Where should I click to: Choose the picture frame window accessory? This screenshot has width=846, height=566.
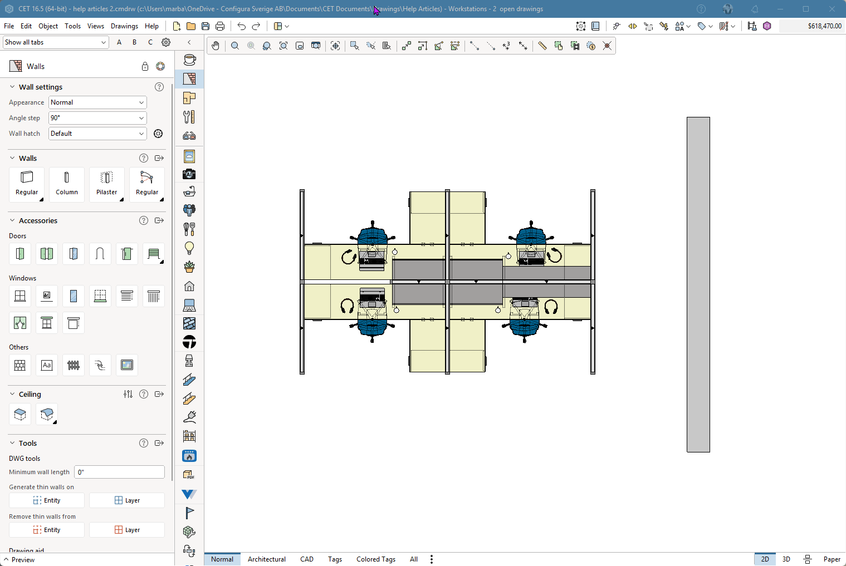click(47, 296)
